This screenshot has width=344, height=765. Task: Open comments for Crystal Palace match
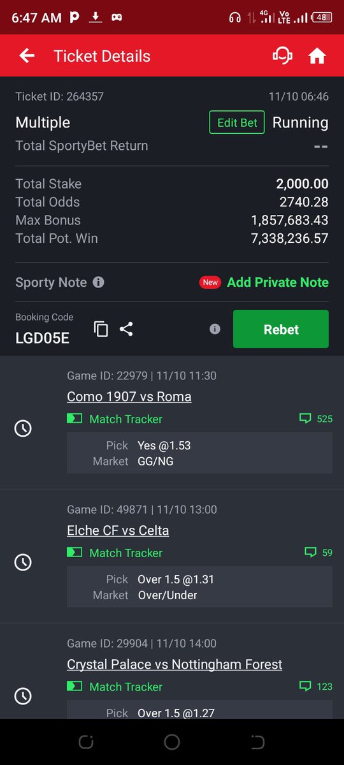tap(316, 687)
